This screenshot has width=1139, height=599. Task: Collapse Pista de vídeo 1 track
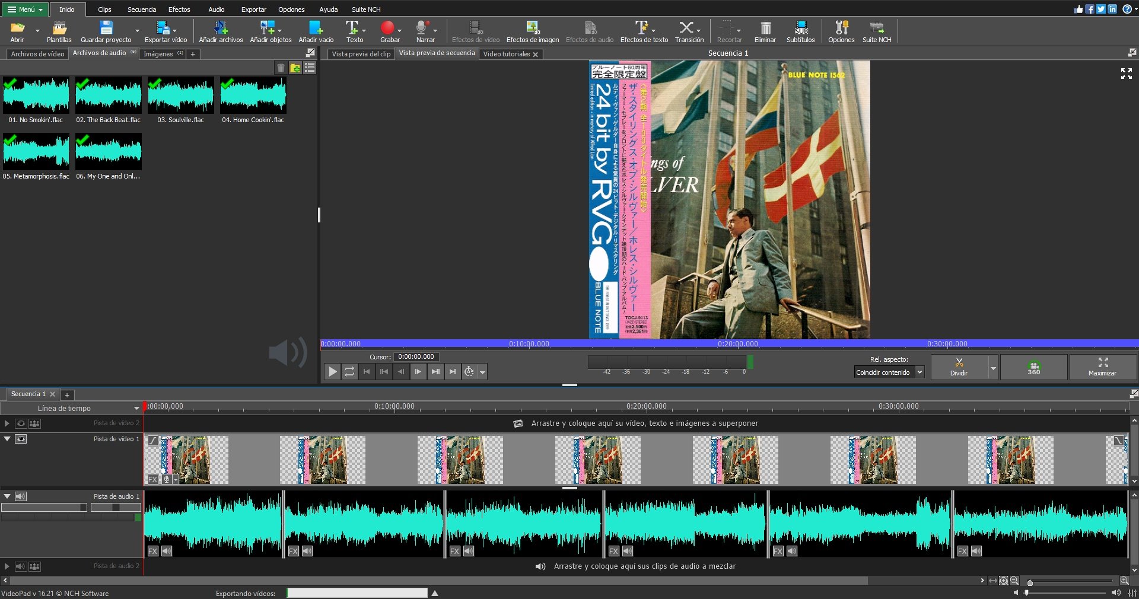[7, 439]
